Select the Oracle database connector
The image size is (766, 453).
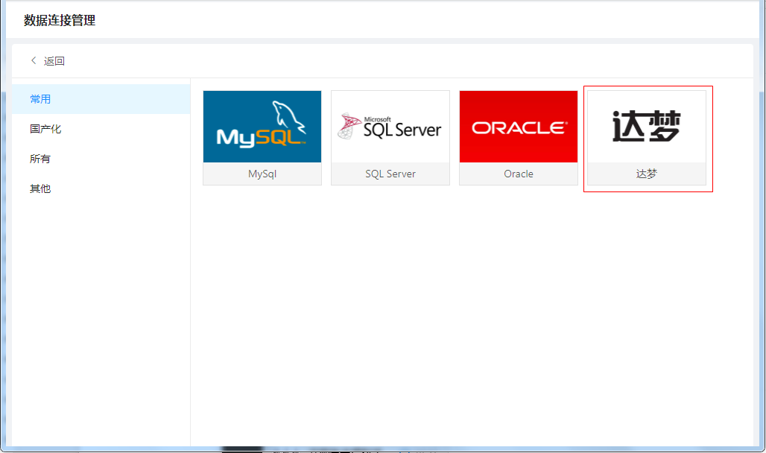coord(518,139)
